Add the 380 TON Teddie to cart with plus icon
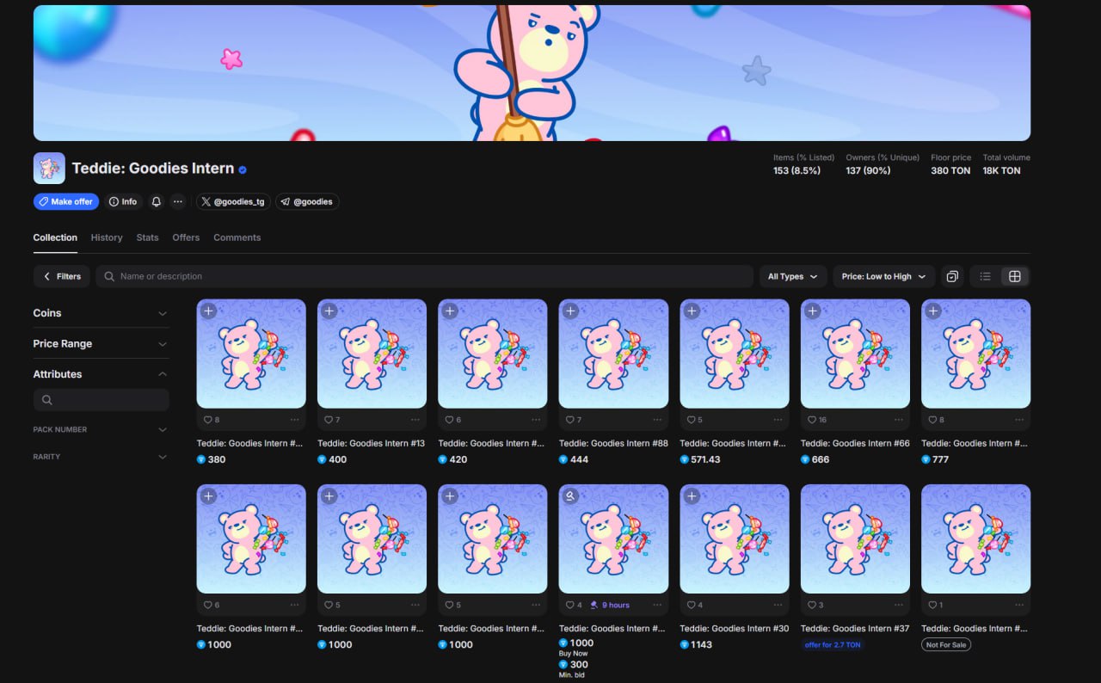The image size is (1101, 683). click(x=209, y=311)
